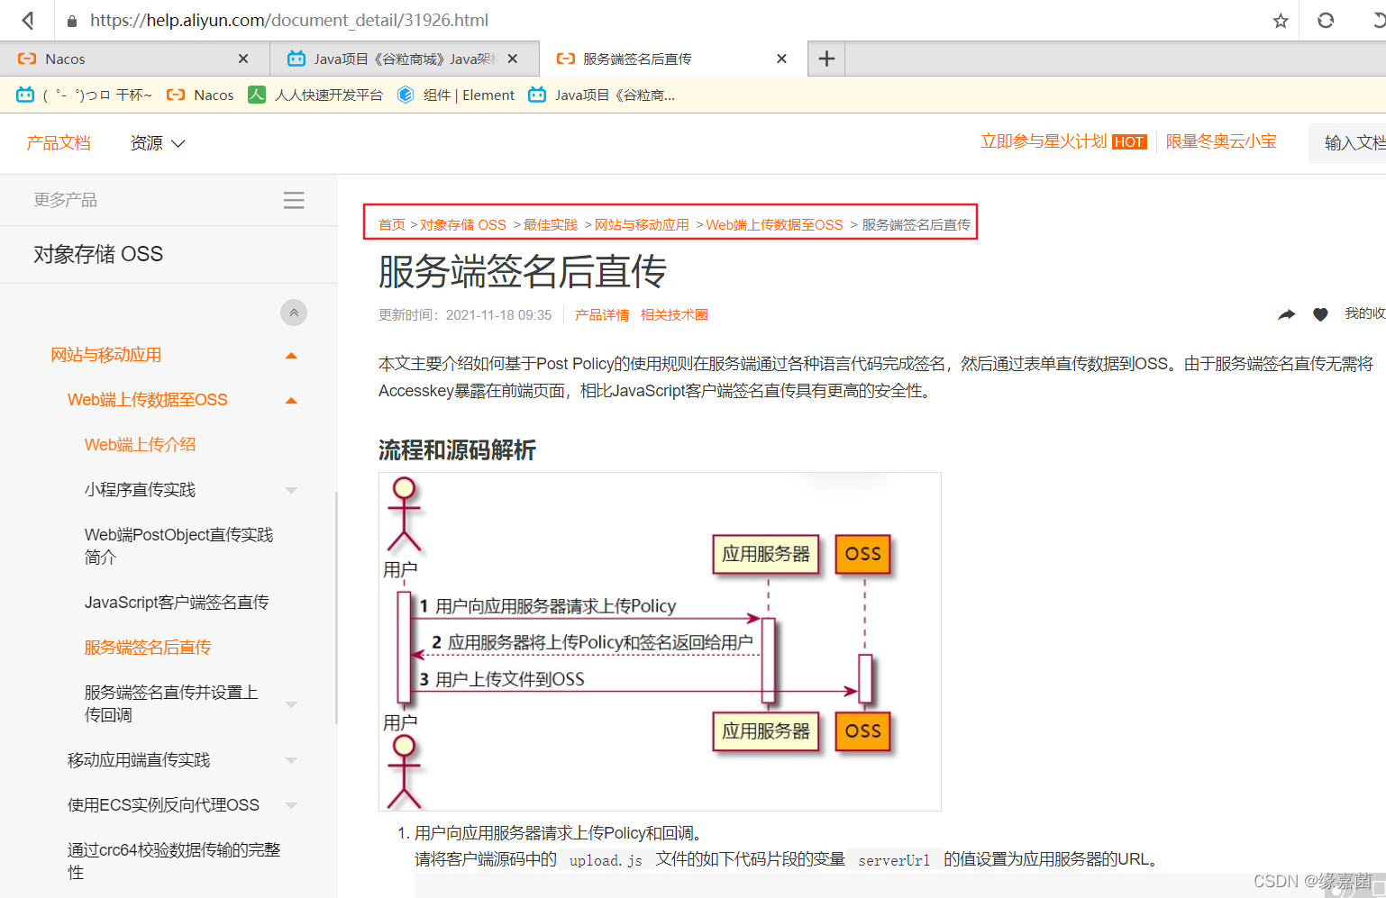This screenshot has height=898, width=1386.
Task: Click the hamburger icon beside 更多产品
Action: (294, 200)
